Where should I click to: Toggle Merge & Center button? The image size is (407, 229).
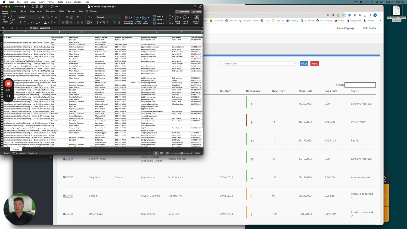(88, 22)
